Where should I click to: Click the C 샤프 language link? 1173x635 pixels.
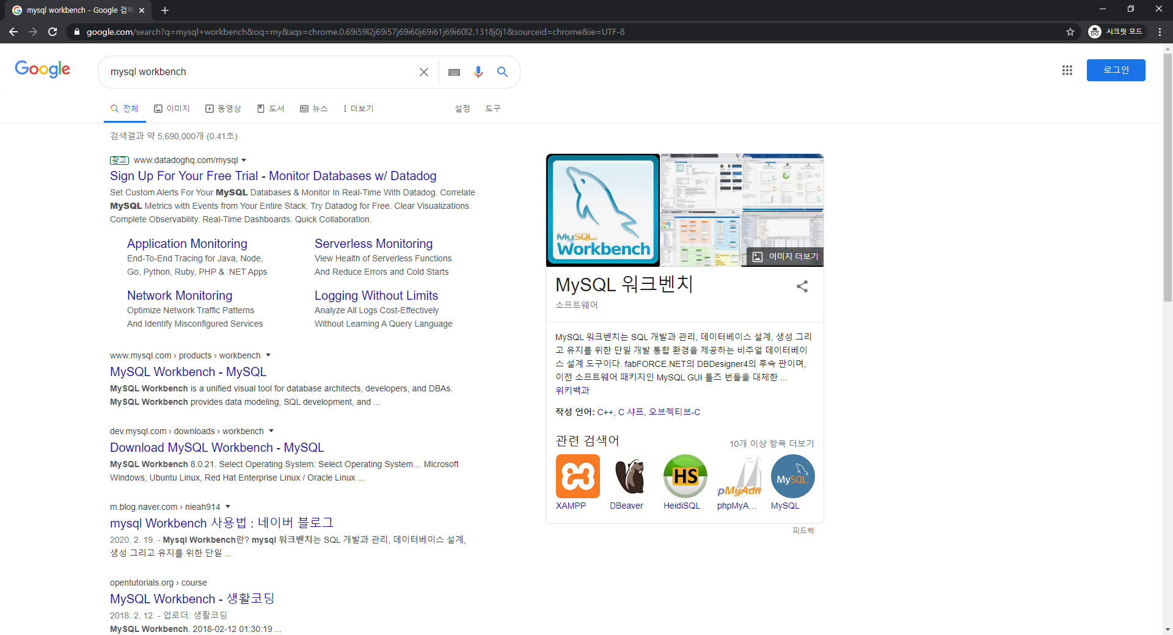pyautogui.click(x=630, y=412)
